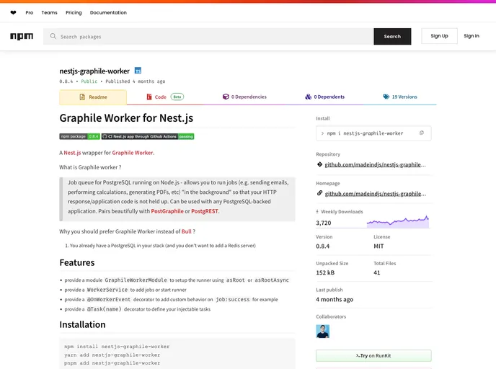Click the search magnifier icon
496x369 pixels.
pyautogui.click(x=53, y=36)
